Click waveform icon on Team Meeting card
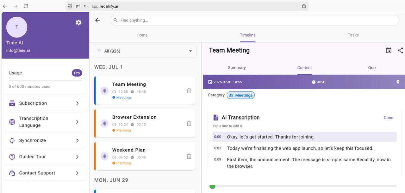The image size is (405, 193). 104,91
